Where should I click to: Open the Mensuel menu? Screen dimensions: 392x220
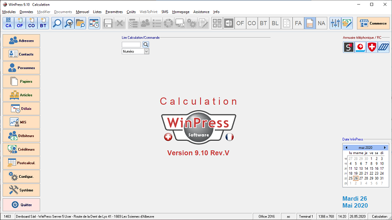tap(82, 12)
